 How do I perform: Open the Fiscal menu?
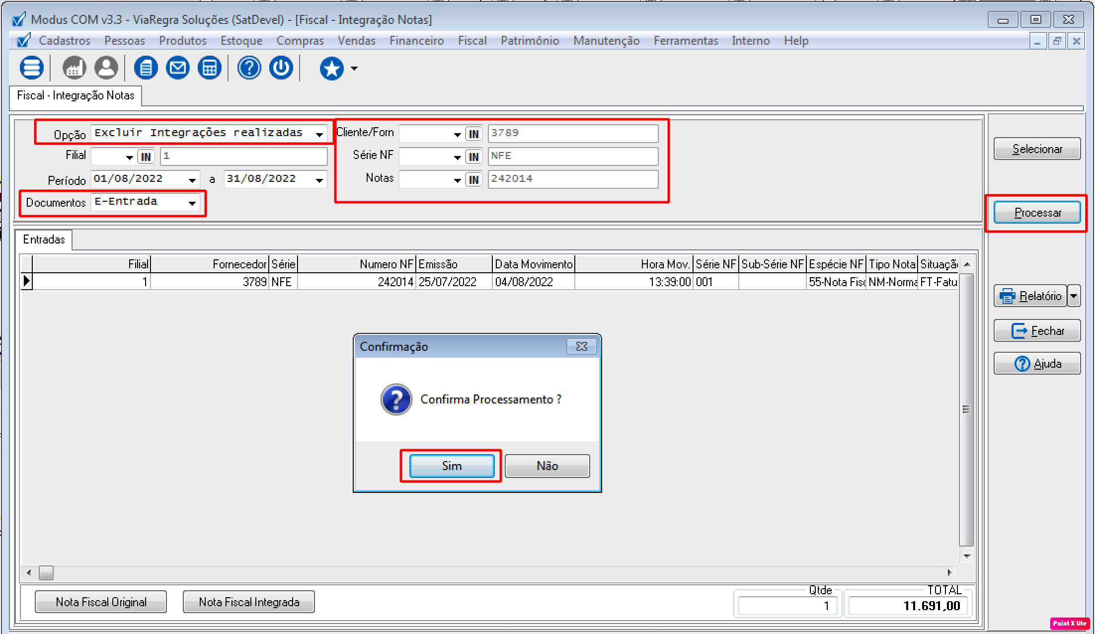(471, 41)
